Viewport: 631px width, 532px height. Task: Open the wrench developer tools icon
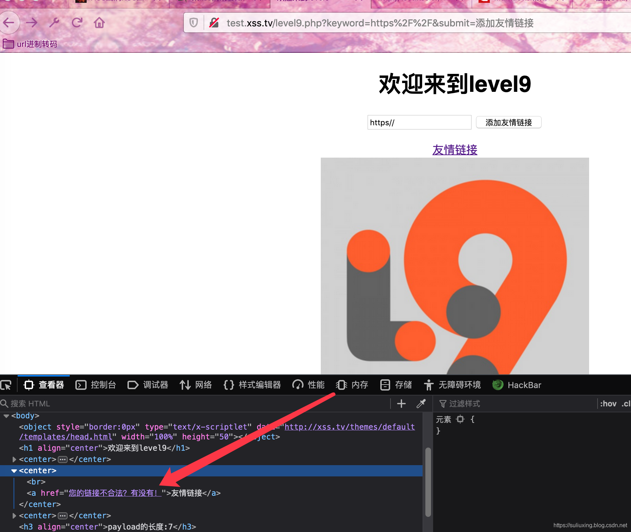pyautogui.click(x=54, y=23)
